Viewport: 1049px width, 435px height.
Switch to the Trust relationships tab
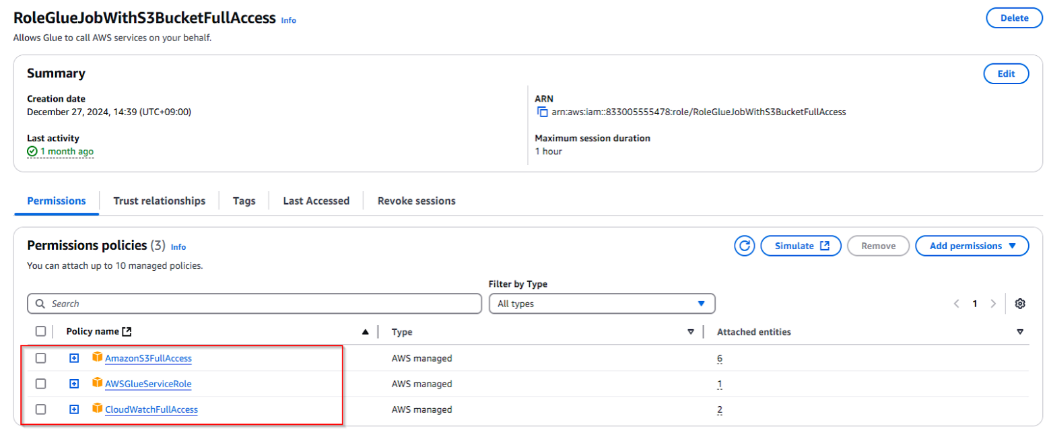(x=159, y=201)
